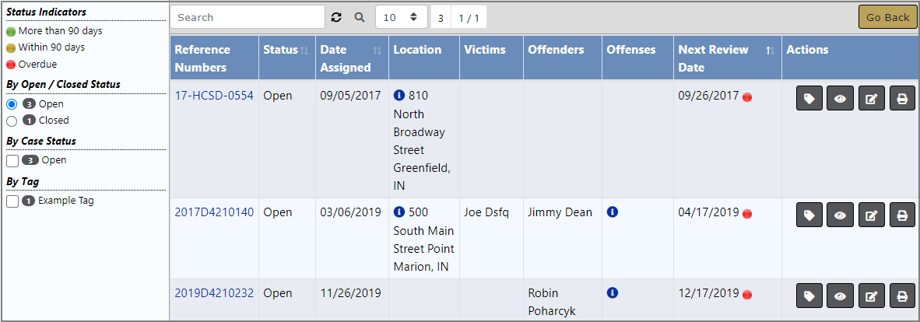Click the refresh icon beside the search box

click(x=336, y=17)
